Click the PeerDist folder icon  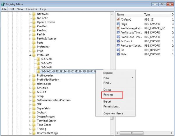point(34,26)
